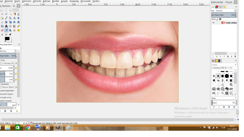Click the delete brush trash icon
The image size is (244, 137).
pos(229,107)
